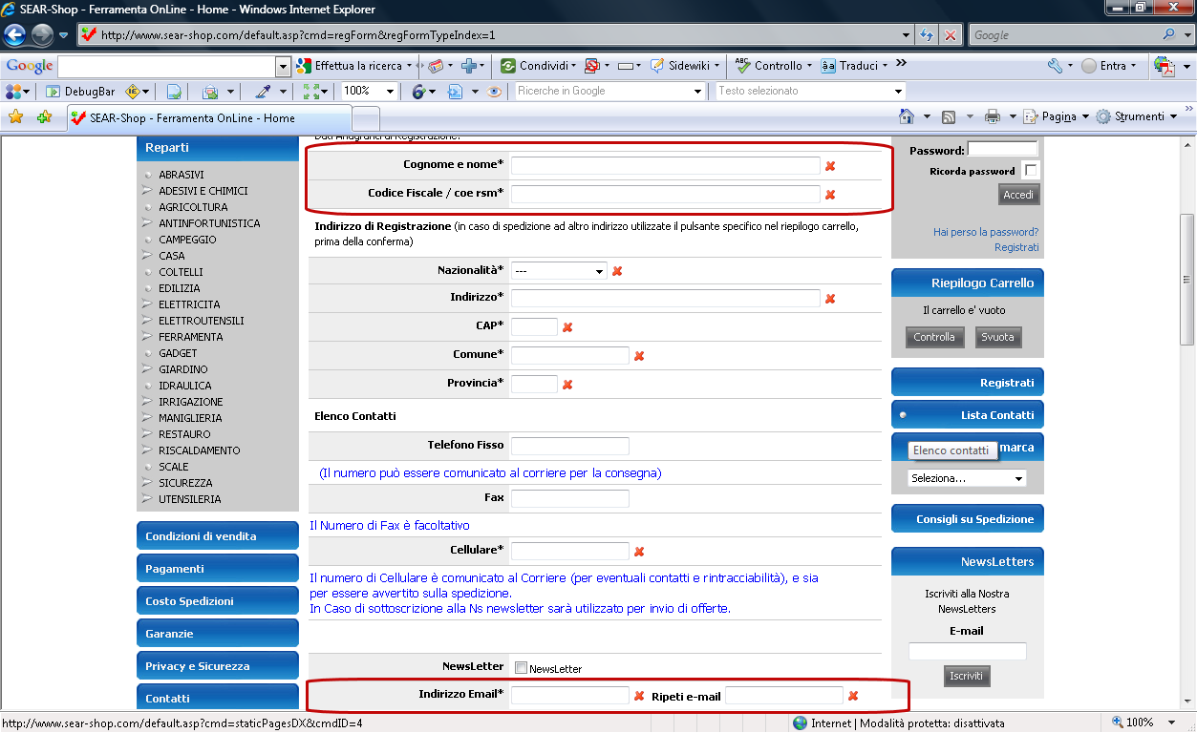Click the color picker eyedropper icon

click(263, 92)
